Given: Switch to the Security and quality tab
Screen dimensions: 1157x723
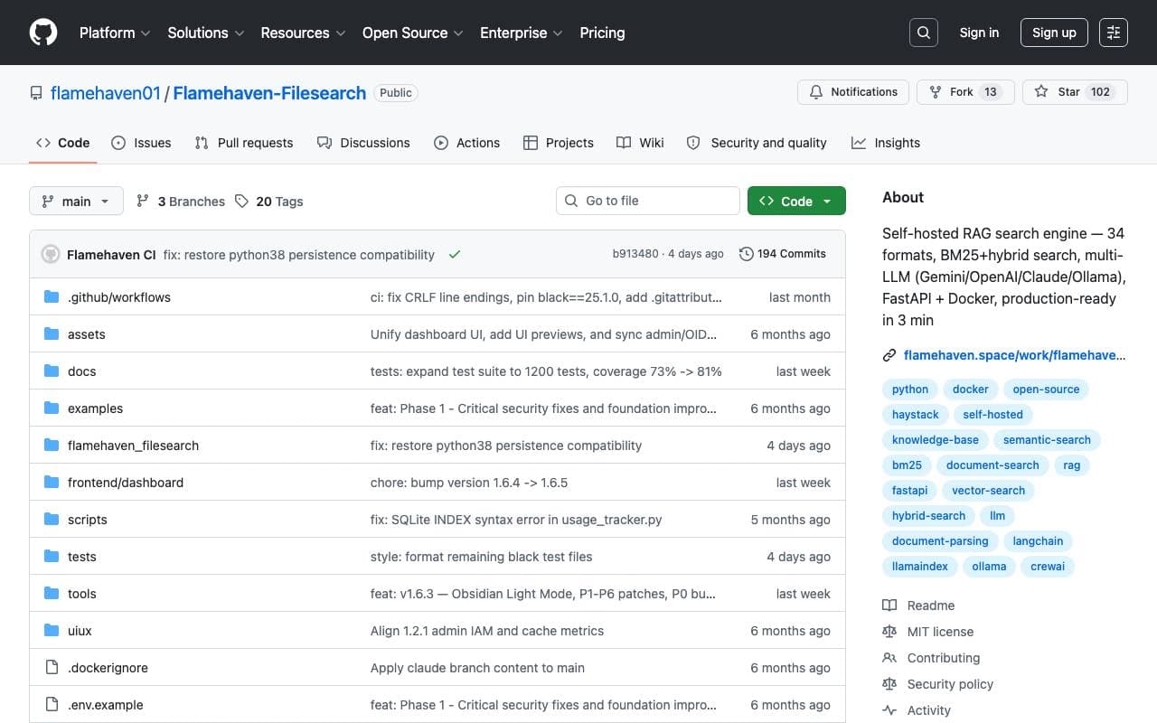Looking at the screenshot, I should pyautogui.click(x=757, y=143).
